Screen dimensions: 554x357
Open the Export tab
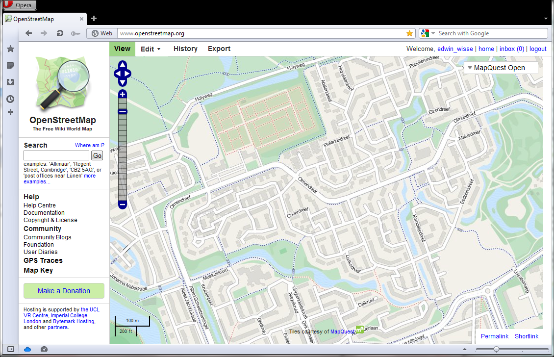click(x=219, y=49)
